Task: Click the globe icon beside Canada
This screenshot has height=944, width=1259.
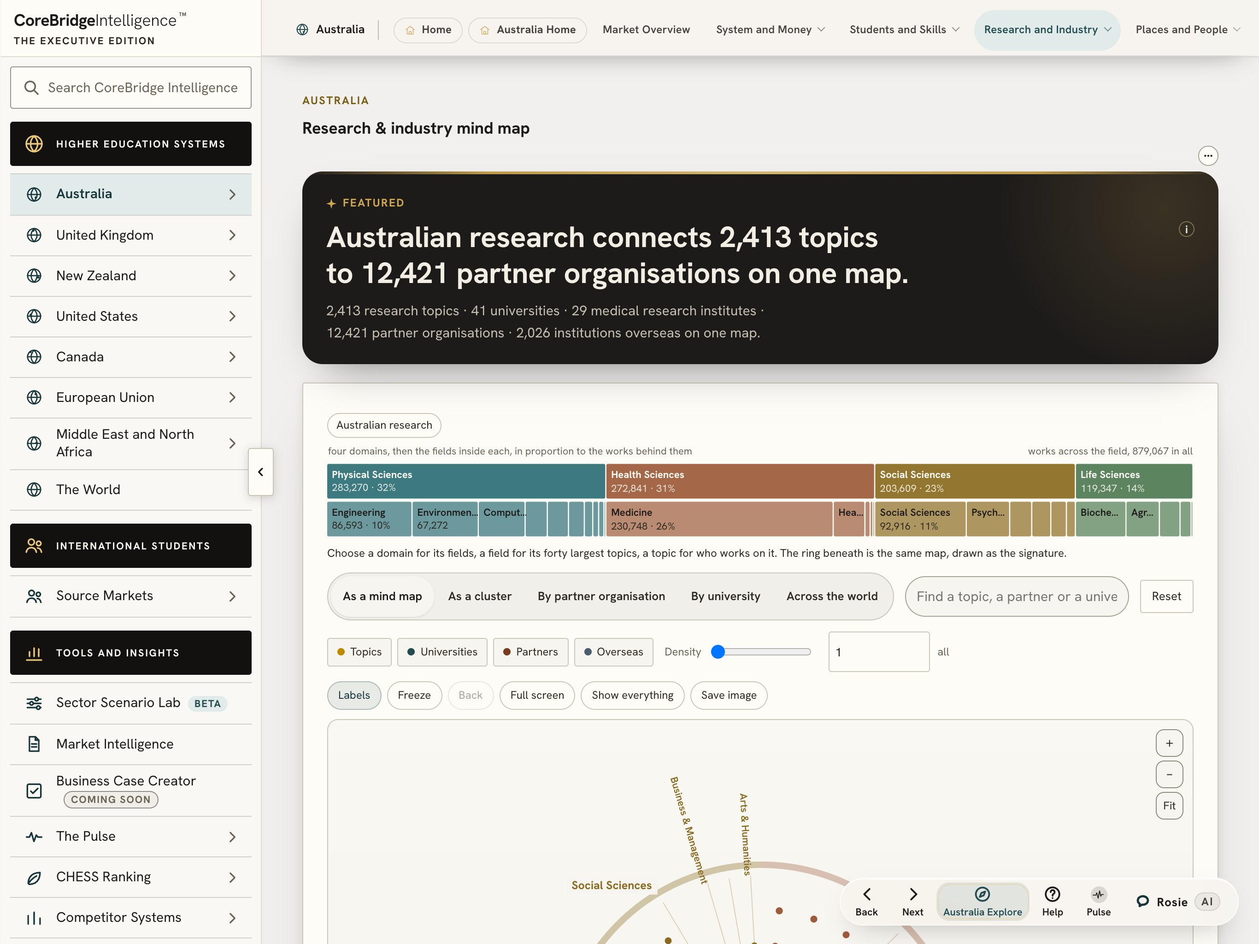Action: (34, 357)
